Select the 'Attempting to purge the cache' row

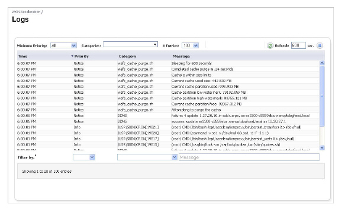[x=168, y=110]
